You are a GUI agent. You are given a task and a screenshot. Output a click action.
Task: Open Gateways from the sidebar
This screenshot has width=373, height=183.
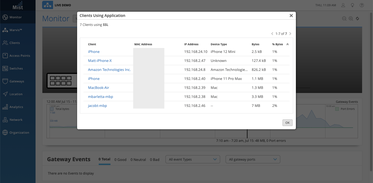point(16,81)
